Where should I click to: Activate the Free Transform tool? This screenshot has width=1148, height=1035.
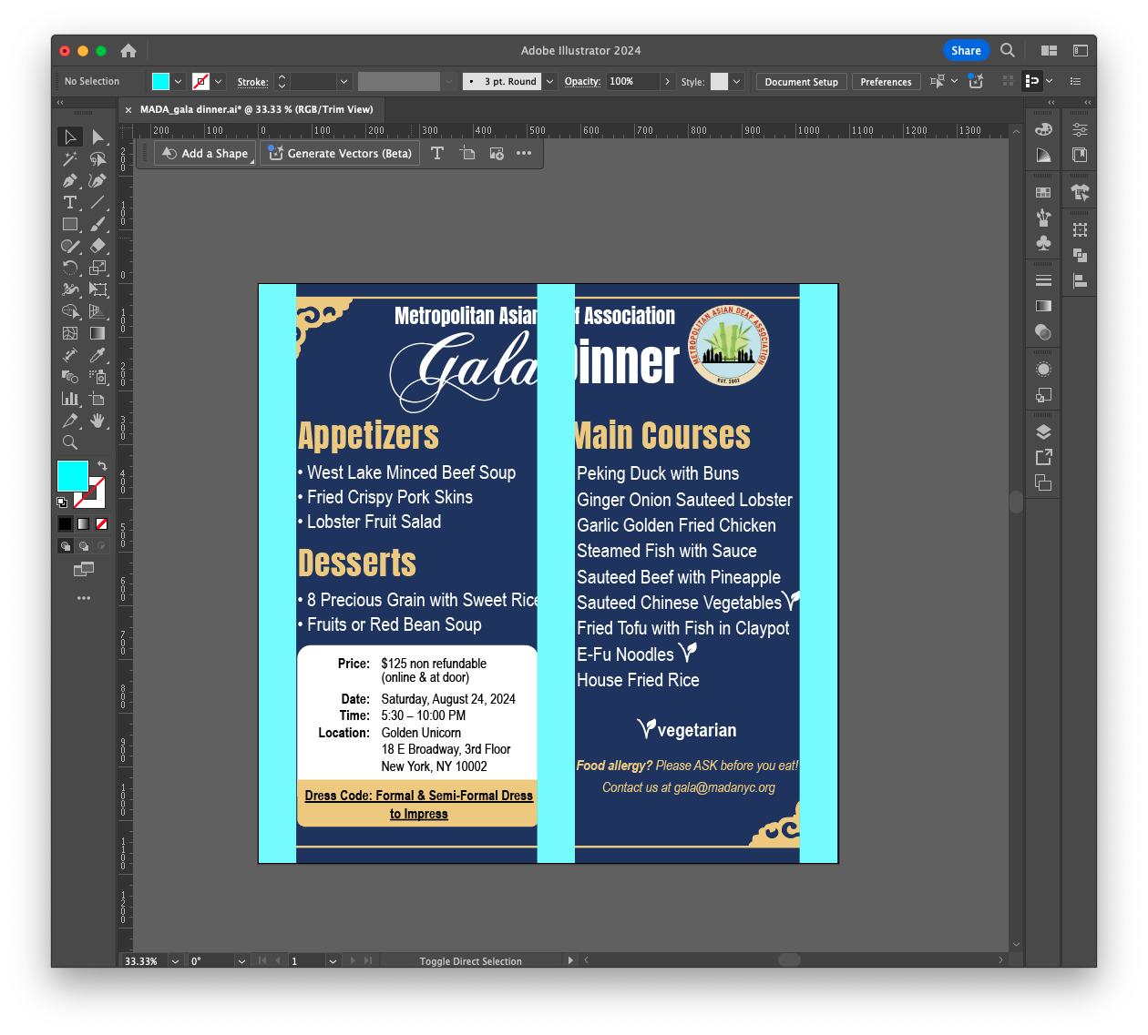(x=97, y=289)
